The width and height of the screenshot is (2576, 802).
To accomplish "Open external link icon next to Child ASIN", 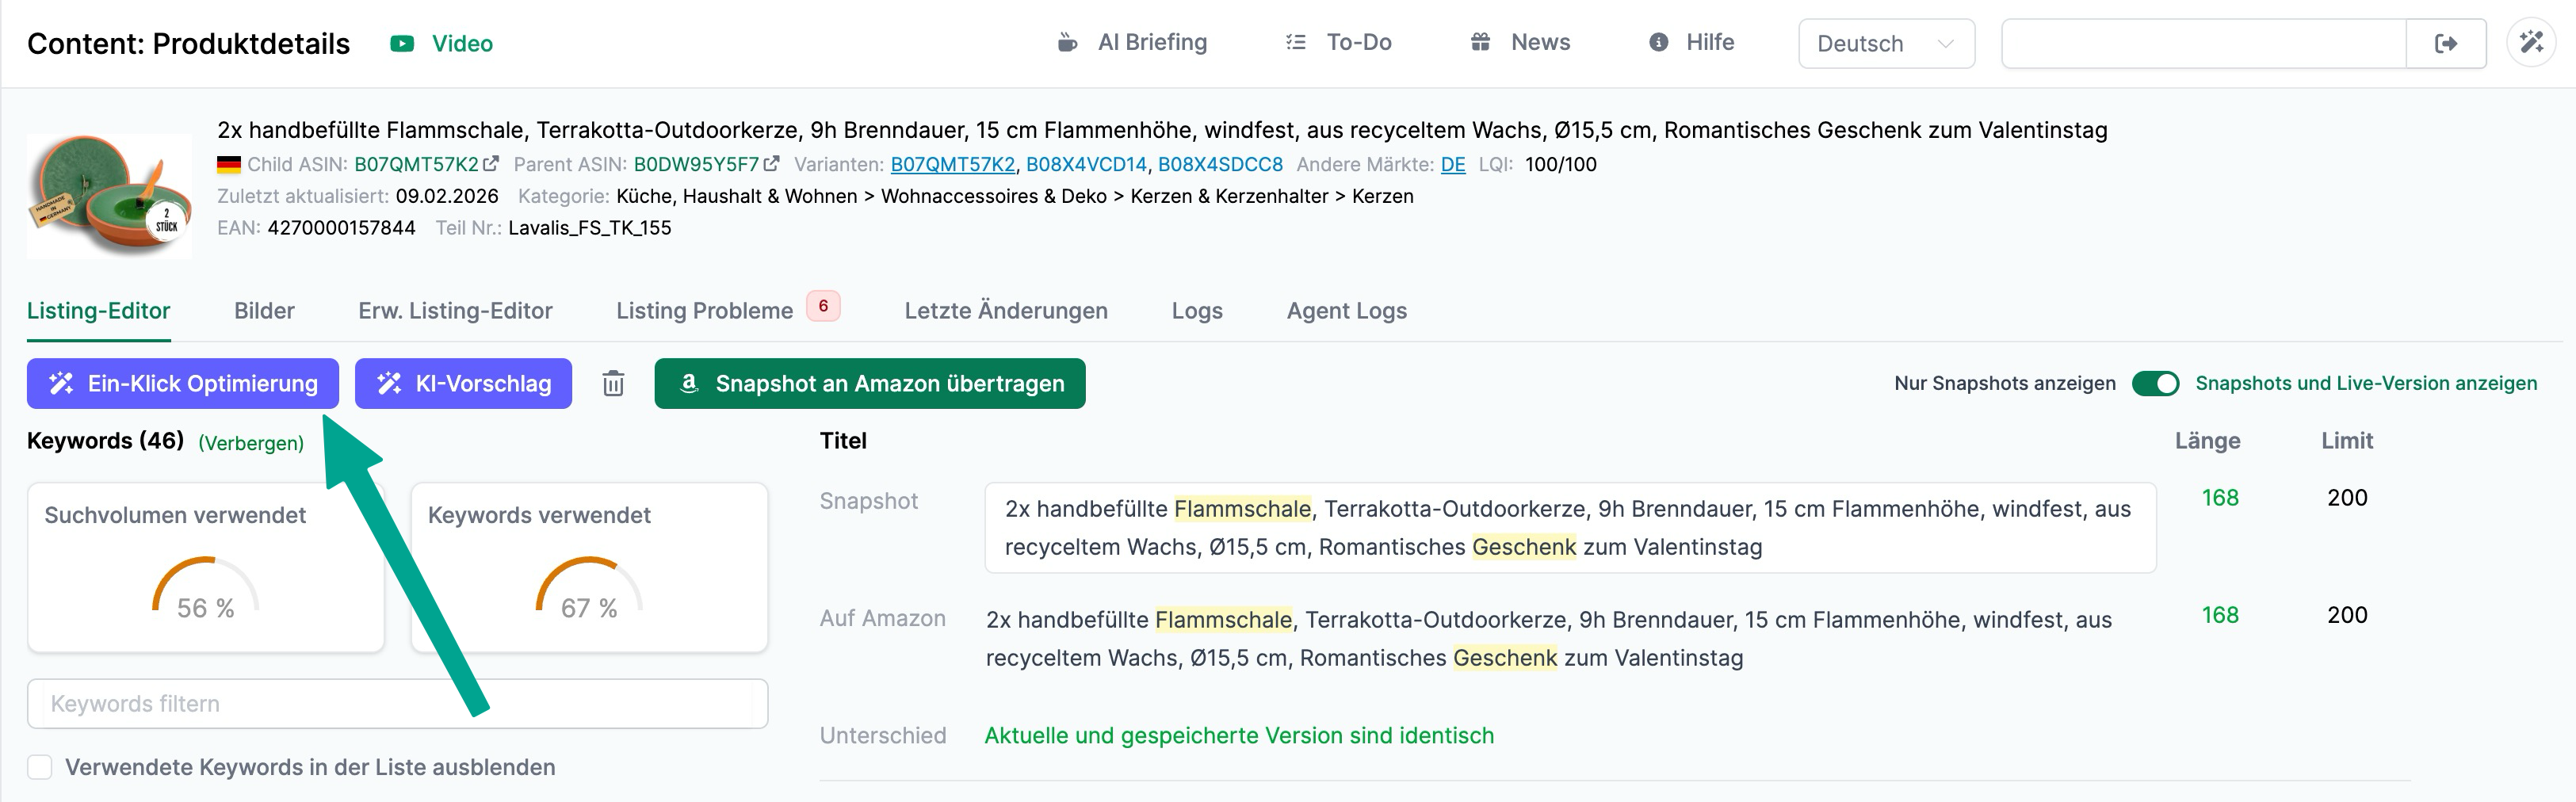I will click(491, 164).
